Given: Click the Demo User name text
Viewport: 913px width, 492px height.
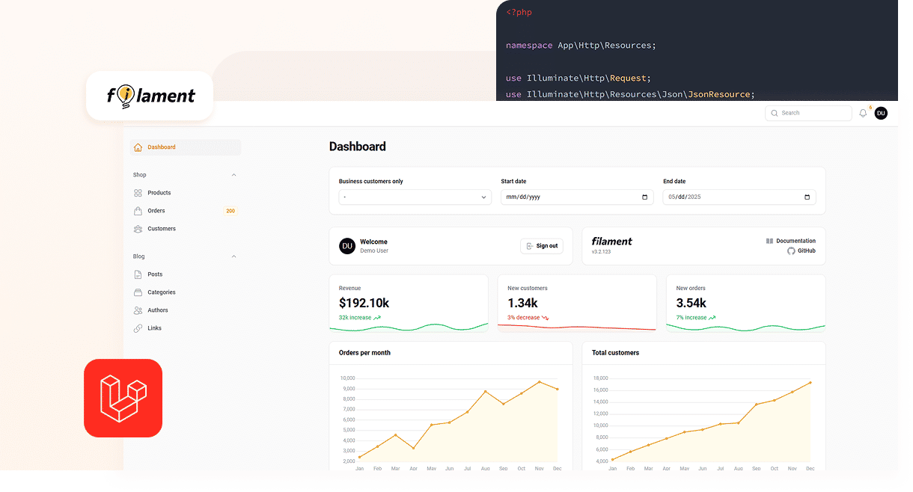Looking at the screenshot, I should (x=374, y=251).
